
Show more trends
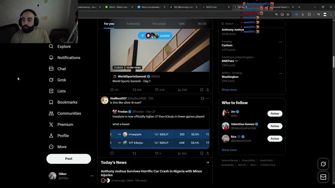tap(229, 90)
